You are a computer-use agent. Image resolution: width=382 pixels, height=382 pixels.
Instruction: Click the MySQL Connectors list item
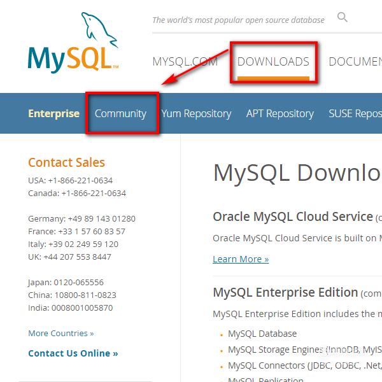coord(305,365)
